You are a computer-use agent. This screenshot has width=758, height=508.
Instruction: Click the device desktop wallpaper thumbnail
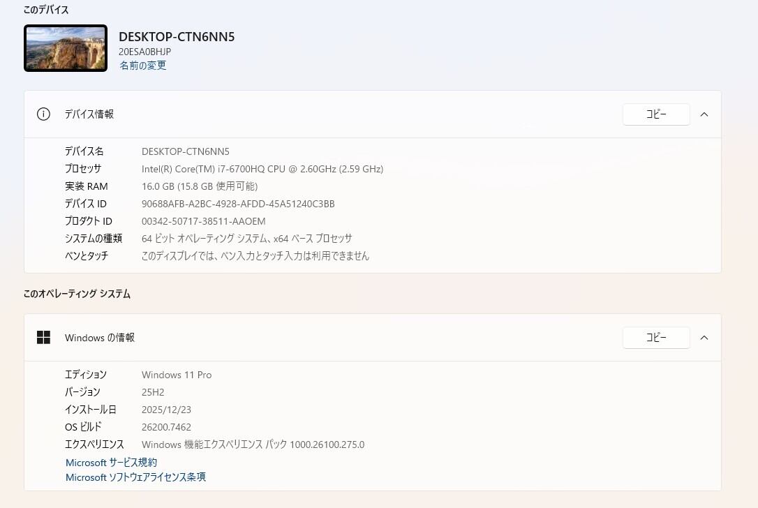66,48
